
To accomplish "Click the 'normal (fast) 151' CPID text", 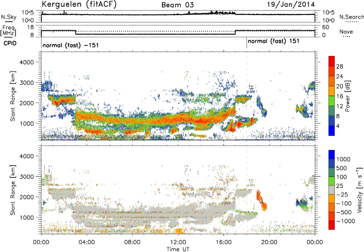I will 273,41.
